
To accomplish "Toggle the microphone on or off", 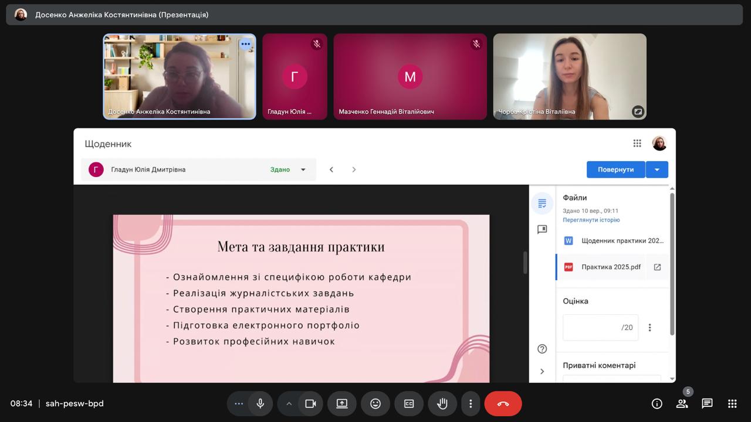I will (x=260, y=403).
